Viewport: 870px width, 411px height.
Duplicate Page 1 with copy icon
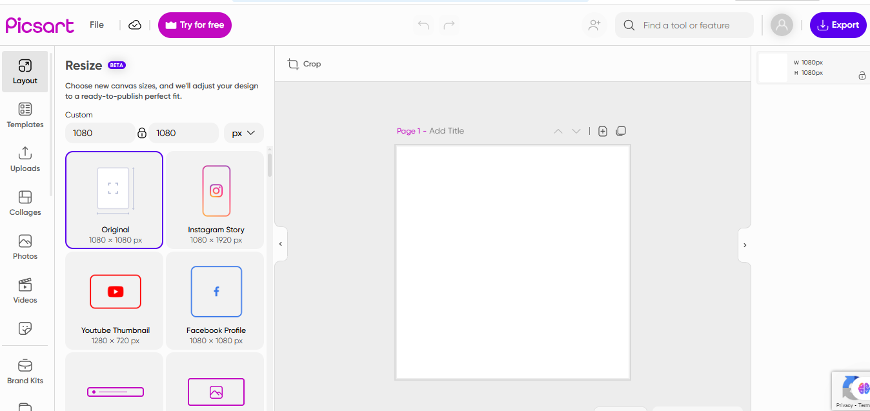(621, 131)
